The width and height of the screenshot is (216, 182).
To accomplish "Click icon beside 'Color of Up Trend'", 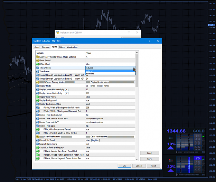I will pyautogui.click(x=37, y=140).
